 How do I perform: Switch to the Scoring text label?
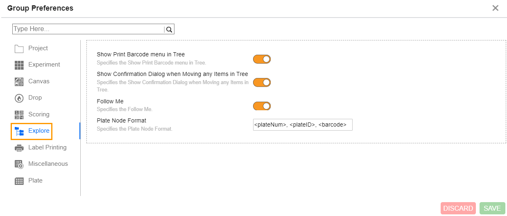pos(39,114)
